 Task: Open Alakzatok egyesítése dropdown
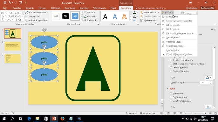coord(37,20)
